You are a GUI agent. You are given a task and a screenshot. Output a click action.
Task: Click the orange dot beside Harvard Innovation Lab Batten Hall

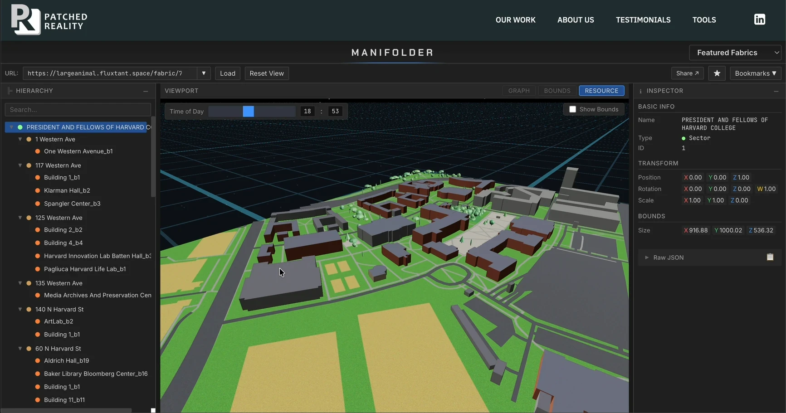click(x=38, y=256)
